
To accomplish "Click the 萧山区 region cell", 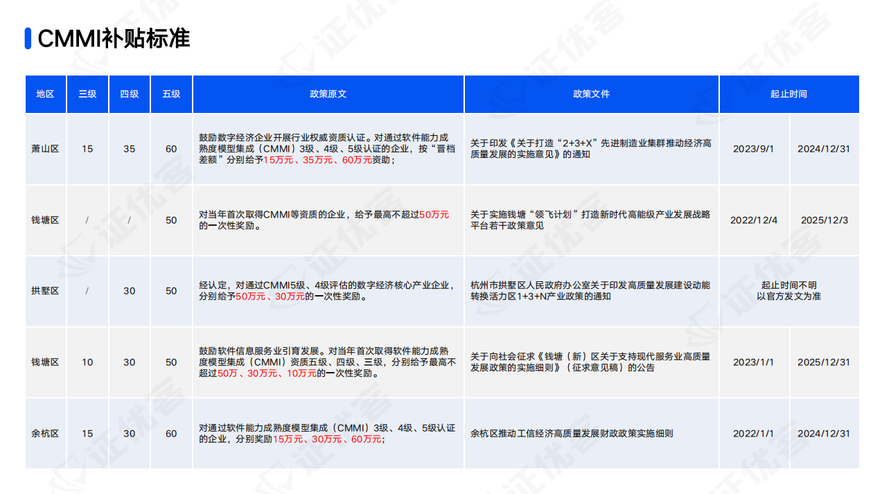I will pos(45,149).
